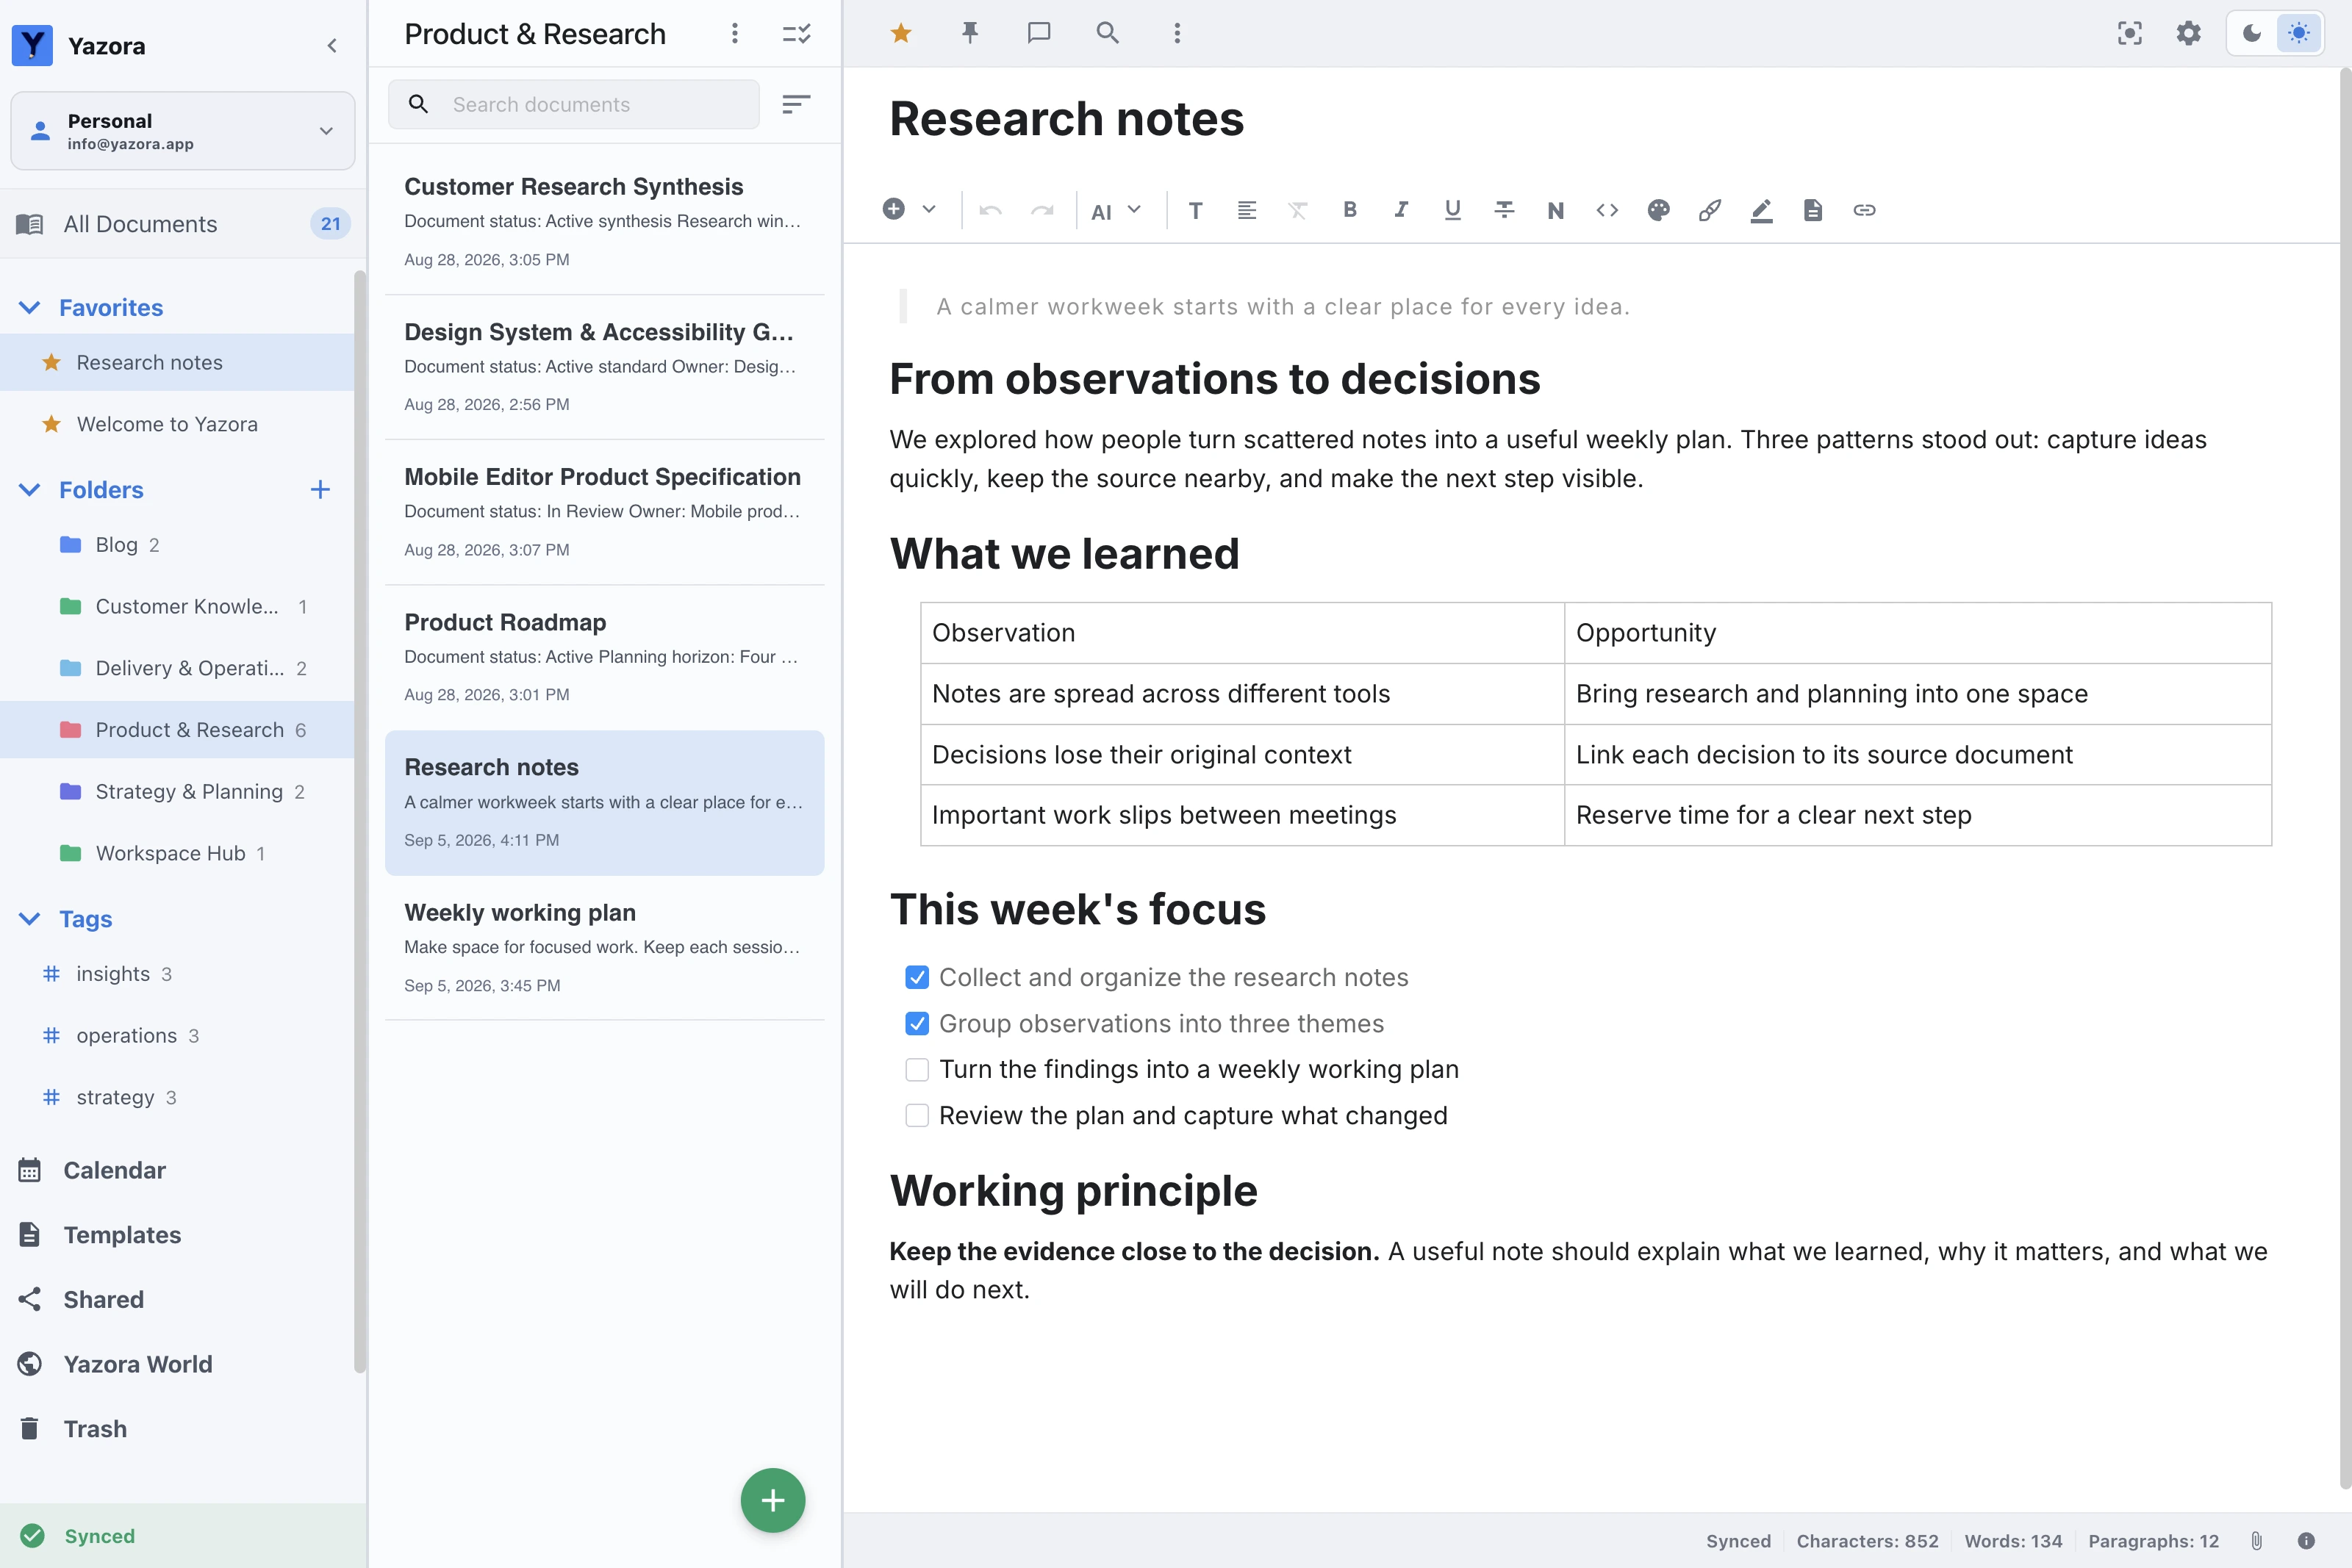
Task: Open the AI tools dropdown
Action: [1116, 210]
